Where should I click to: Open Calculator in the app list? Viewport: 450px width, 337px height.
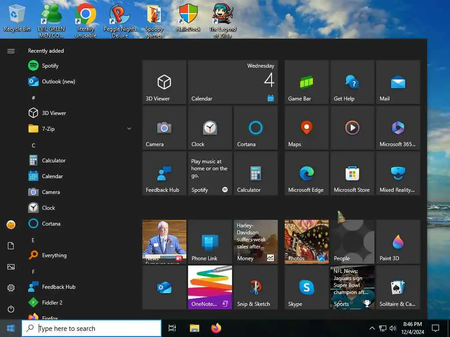click(x=80, y=161)
